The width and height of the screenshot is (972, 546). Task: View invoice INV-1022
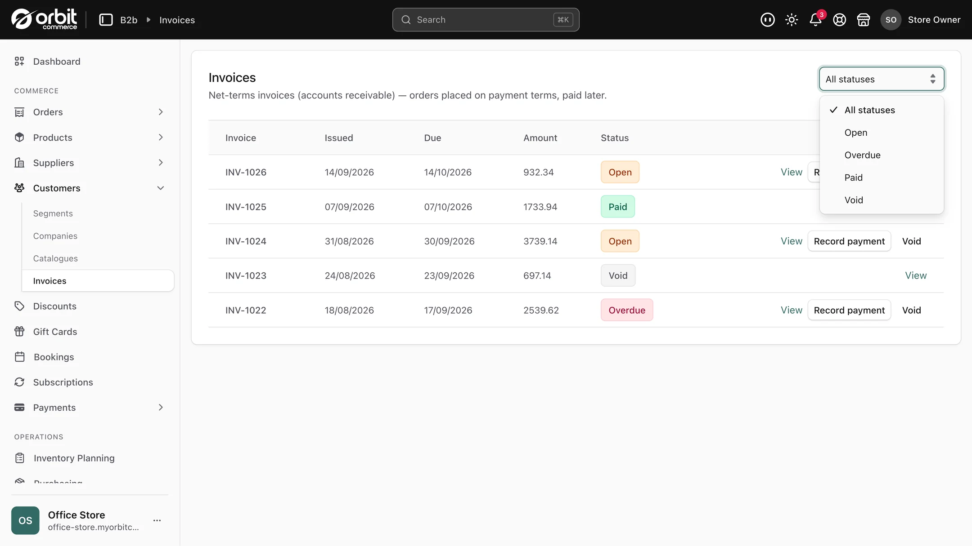791,310
